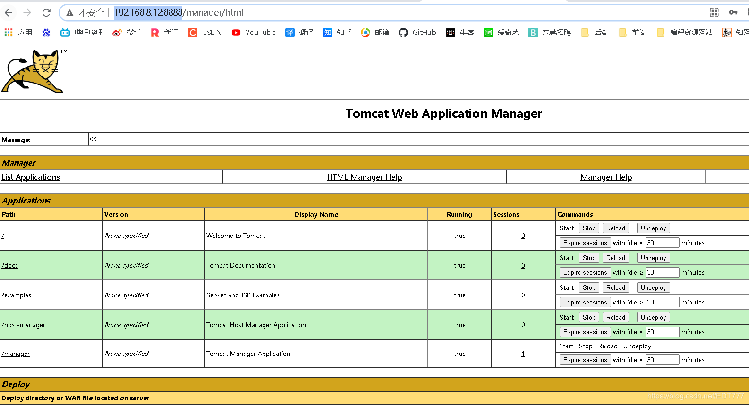Click idle minutes field for /docs
The image size is (749, 405).
click(x=662, y=272)
